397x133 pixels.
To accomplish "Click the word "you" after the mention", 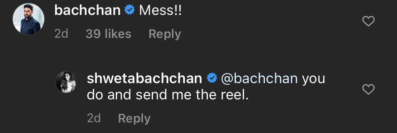I will 314,79.
